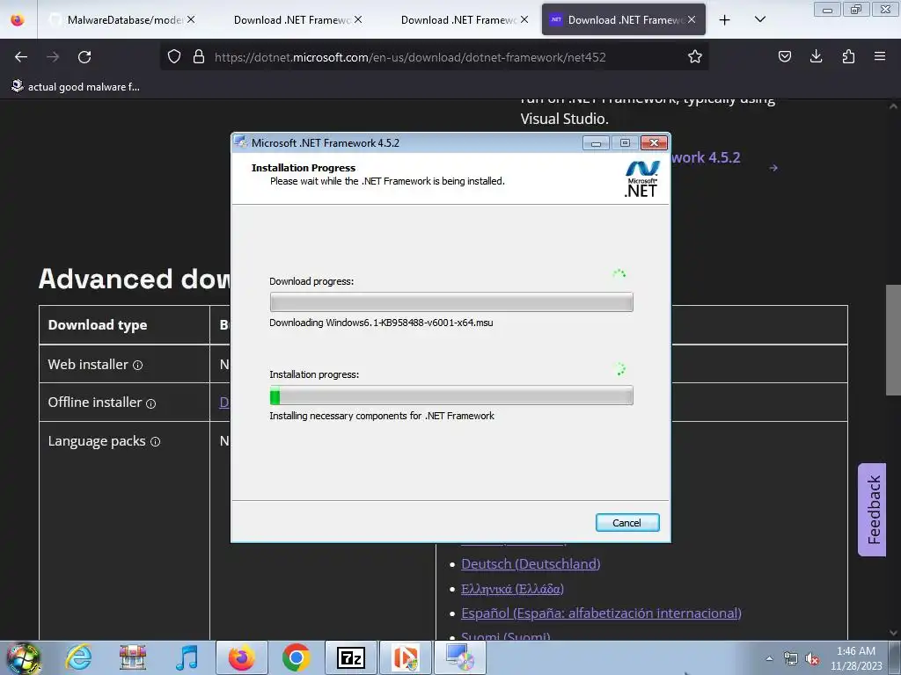Open the Deutsch (Deutschland) language link
The height and width of the screenshot is (675, 901).
(x=531, y=564)
